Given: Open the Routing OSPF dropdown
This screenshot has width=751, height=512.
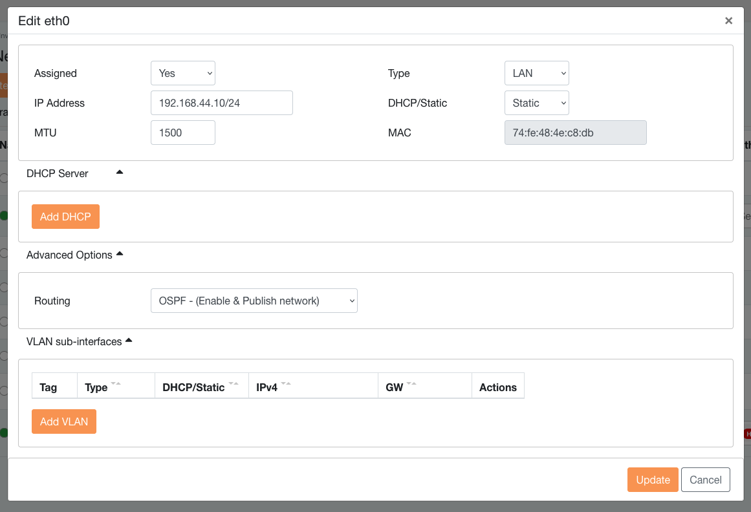Looking at the screenshot, I should pyautogui.click(x=254, y=301).
